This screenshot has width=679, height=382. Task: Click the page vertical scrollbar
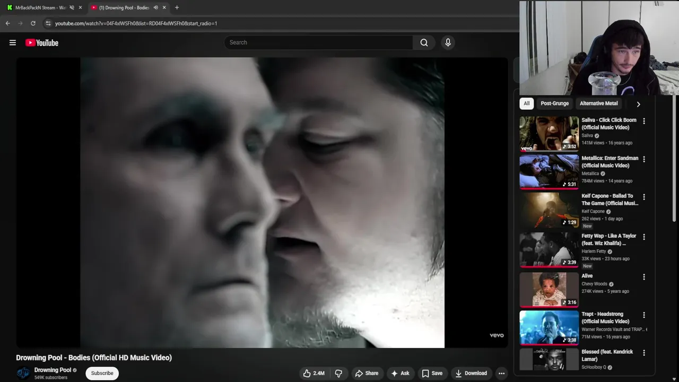point(675,159)
